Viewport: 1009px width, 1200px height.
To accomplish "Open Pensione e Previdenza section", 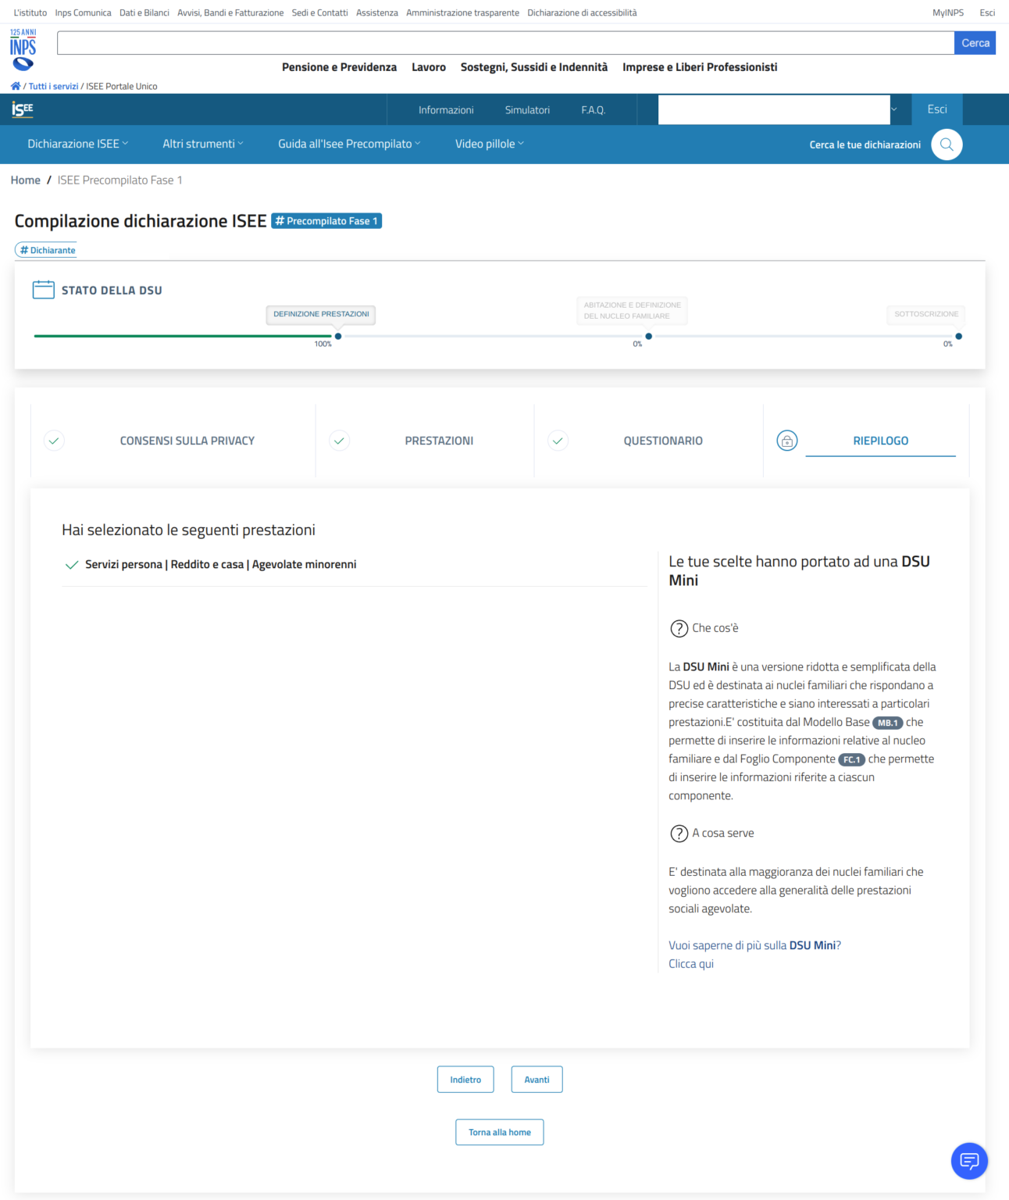I will [x=339, y=67].
